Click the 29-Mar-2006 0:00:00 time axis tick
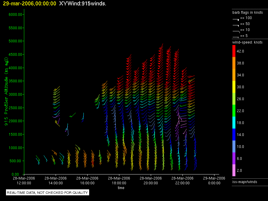This screenshot has height=201, width=268. [214, 180]
